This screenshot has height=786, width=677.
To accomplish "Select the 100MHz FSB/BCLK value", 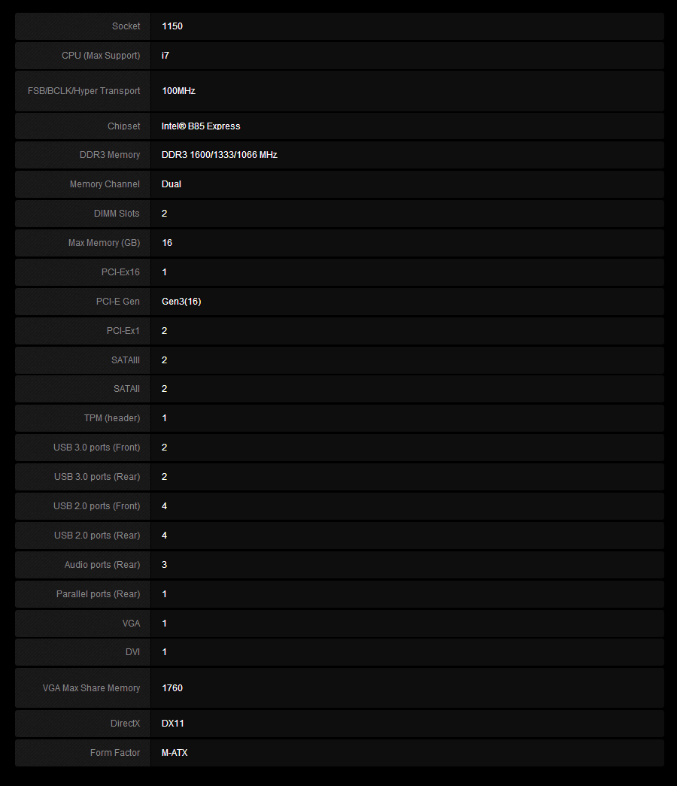I will pyautogui.click(x=178, y=91).
